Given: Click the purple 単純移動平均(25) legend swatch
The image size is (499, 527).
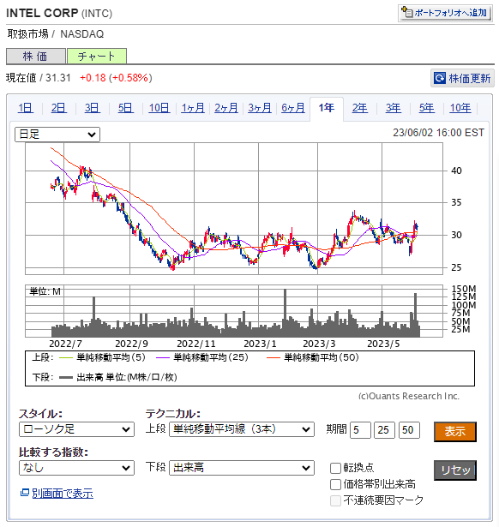Looking at the screenshot, I should coord(163,357).
